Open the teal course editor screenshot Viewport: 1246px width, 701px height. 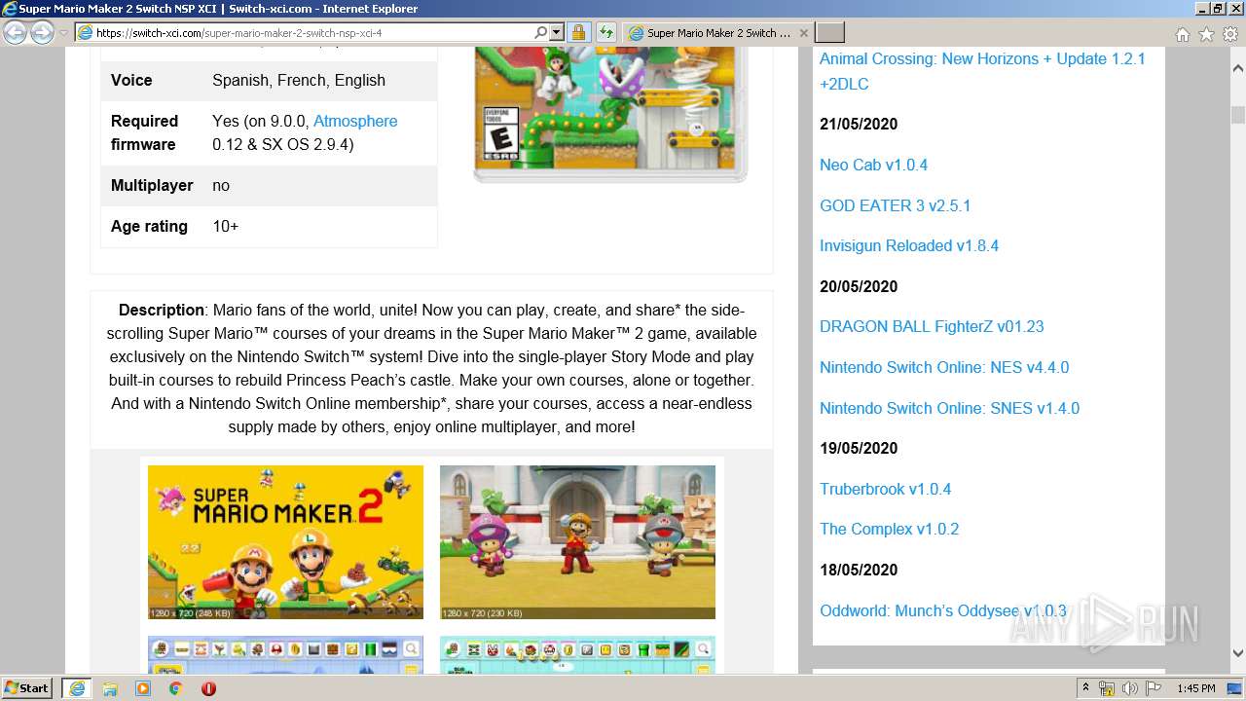577,655
